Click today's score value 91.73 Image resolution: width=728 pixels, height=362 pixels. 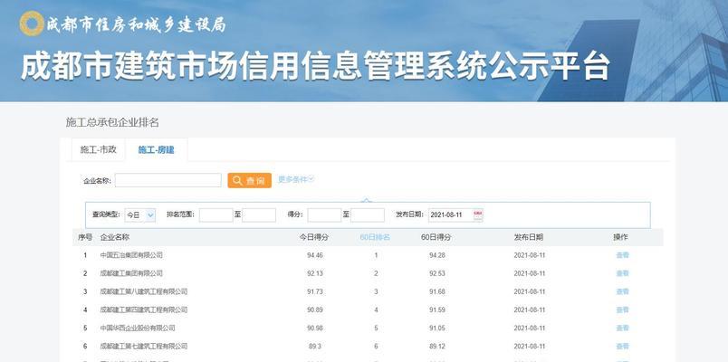coord(315,291)
